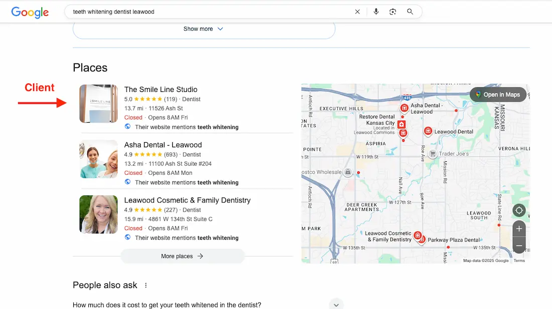Screen dimensions: 552x309
Task: Click the Opens 8AM Mon text
Action: 170,173
